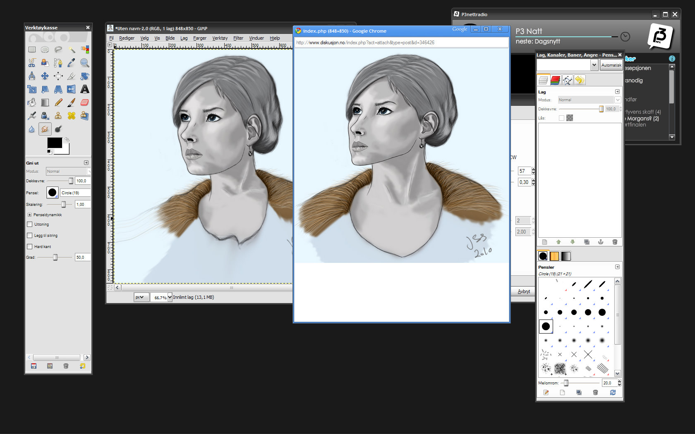
Task: Open the image selector dropdown beside Automatisk
Action: (594, 65)
